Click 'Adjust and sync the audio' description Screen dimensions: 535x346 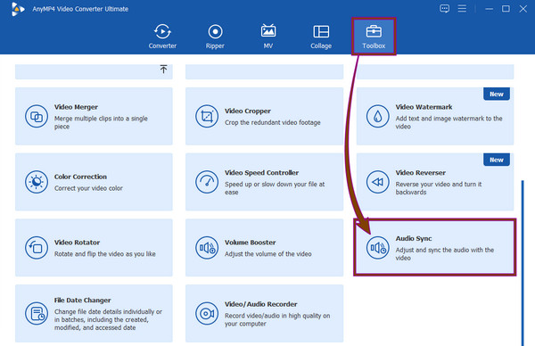point(444,254)
